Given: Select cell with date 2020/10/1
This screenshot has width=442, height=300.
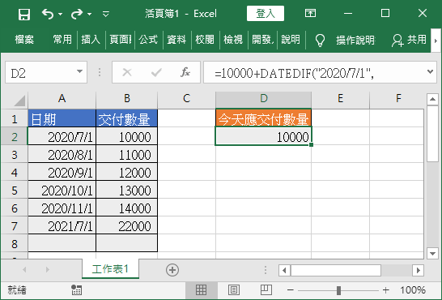Looking at the screenshot, I should click(62, 190).
